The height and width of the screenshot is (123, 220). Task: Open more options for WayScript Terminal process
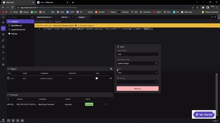pyautogui.click(x=105, y=104)
